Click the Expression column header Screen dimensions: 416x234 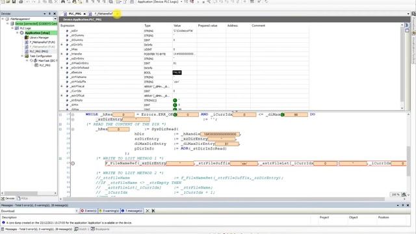pyautogui.click(x=68, y=25)
